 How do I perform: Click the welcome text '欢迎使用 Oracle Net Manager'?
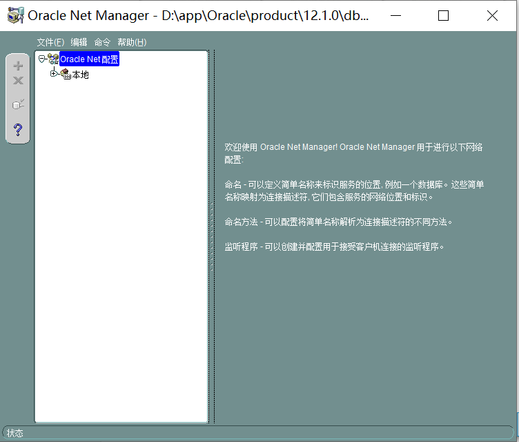tap(281, 147)
